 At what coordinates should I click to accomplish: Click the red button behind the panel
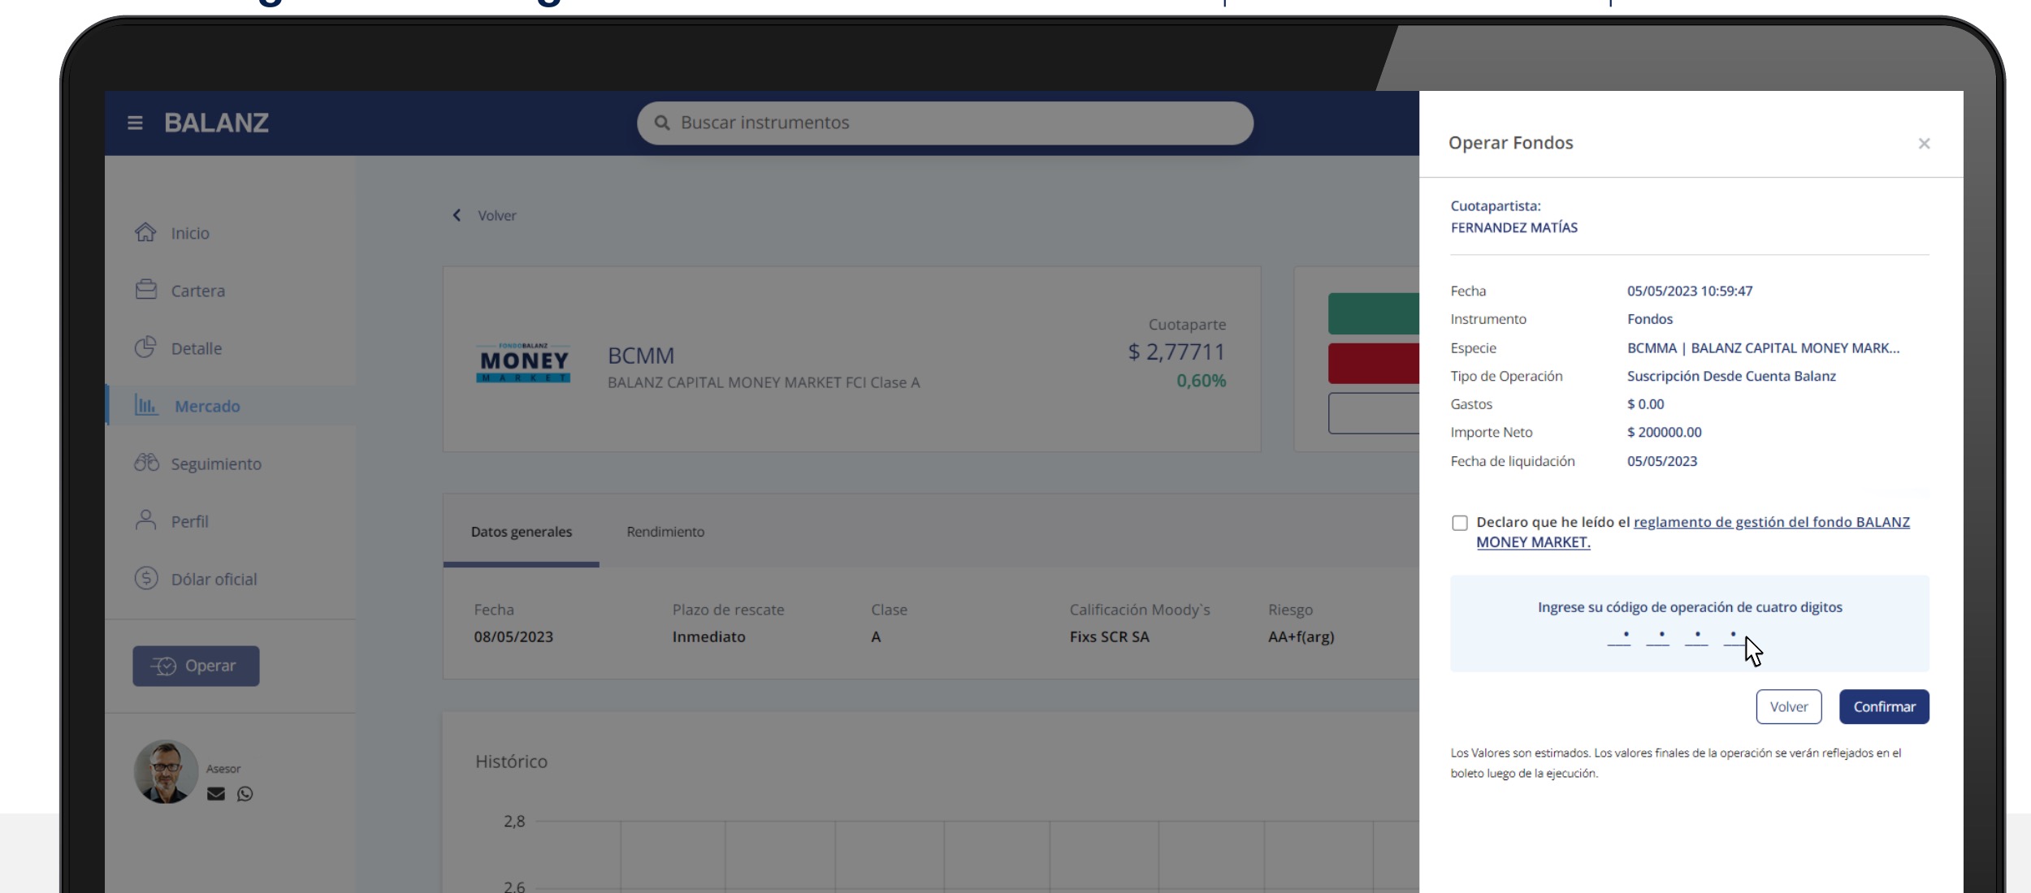pos(1374,364)
